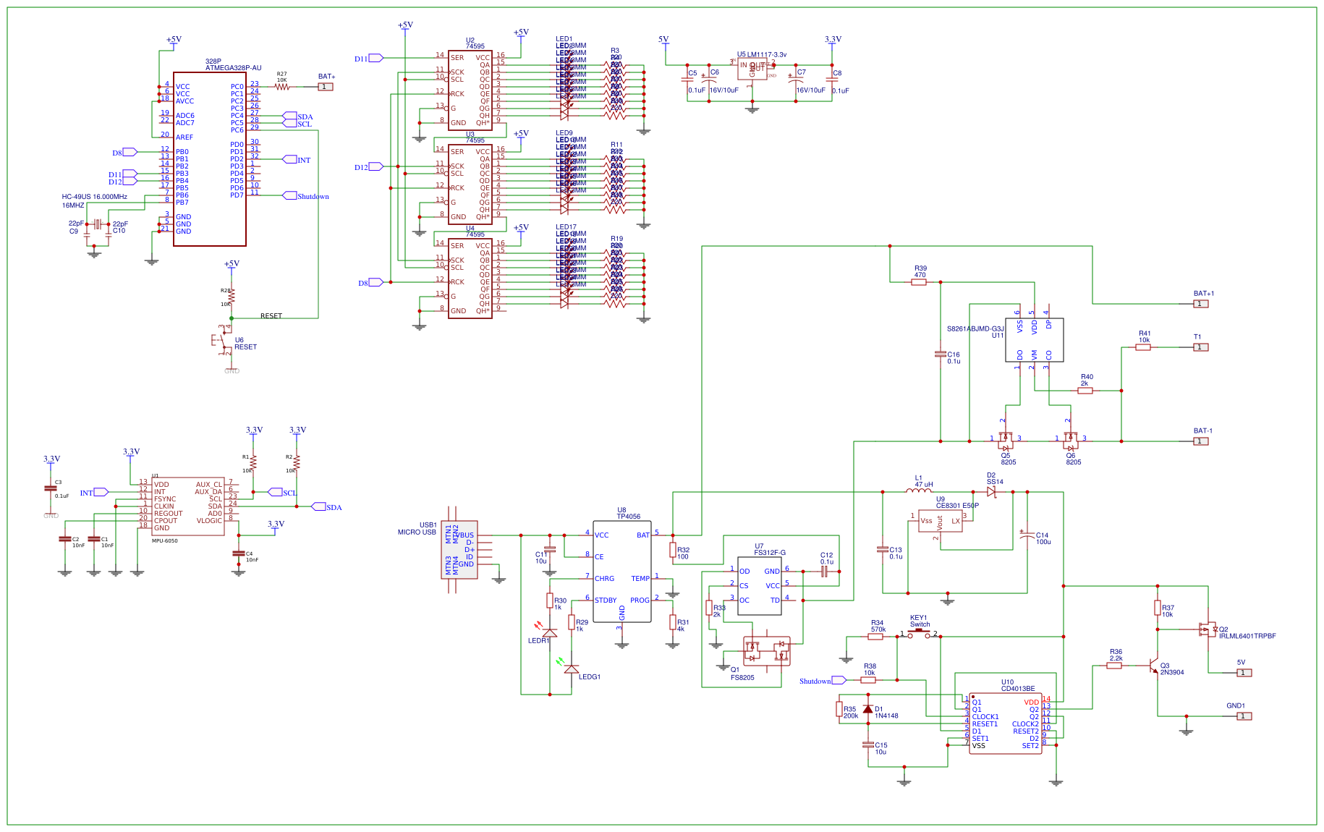
Task: Click the LEDG1 green LED symbol
Action: (572, 669)
